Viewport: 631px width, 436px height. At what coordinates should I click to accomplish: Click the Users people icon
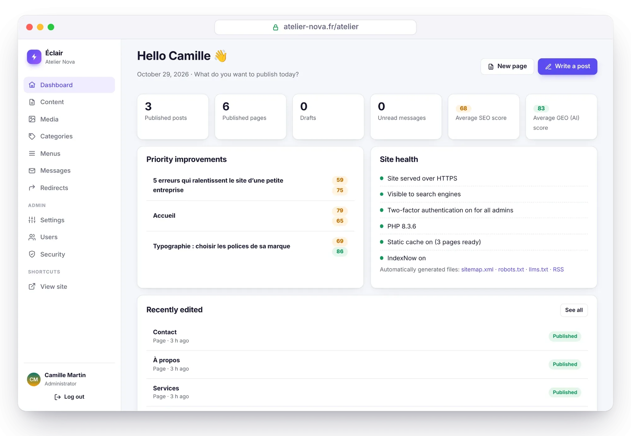point(32,237)
